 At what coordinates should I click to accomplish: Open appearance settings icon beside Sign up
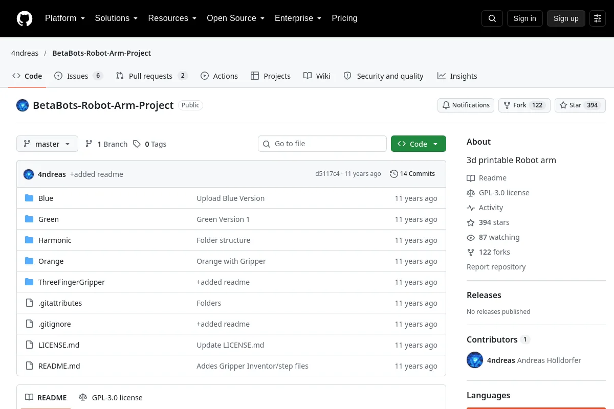598,18
